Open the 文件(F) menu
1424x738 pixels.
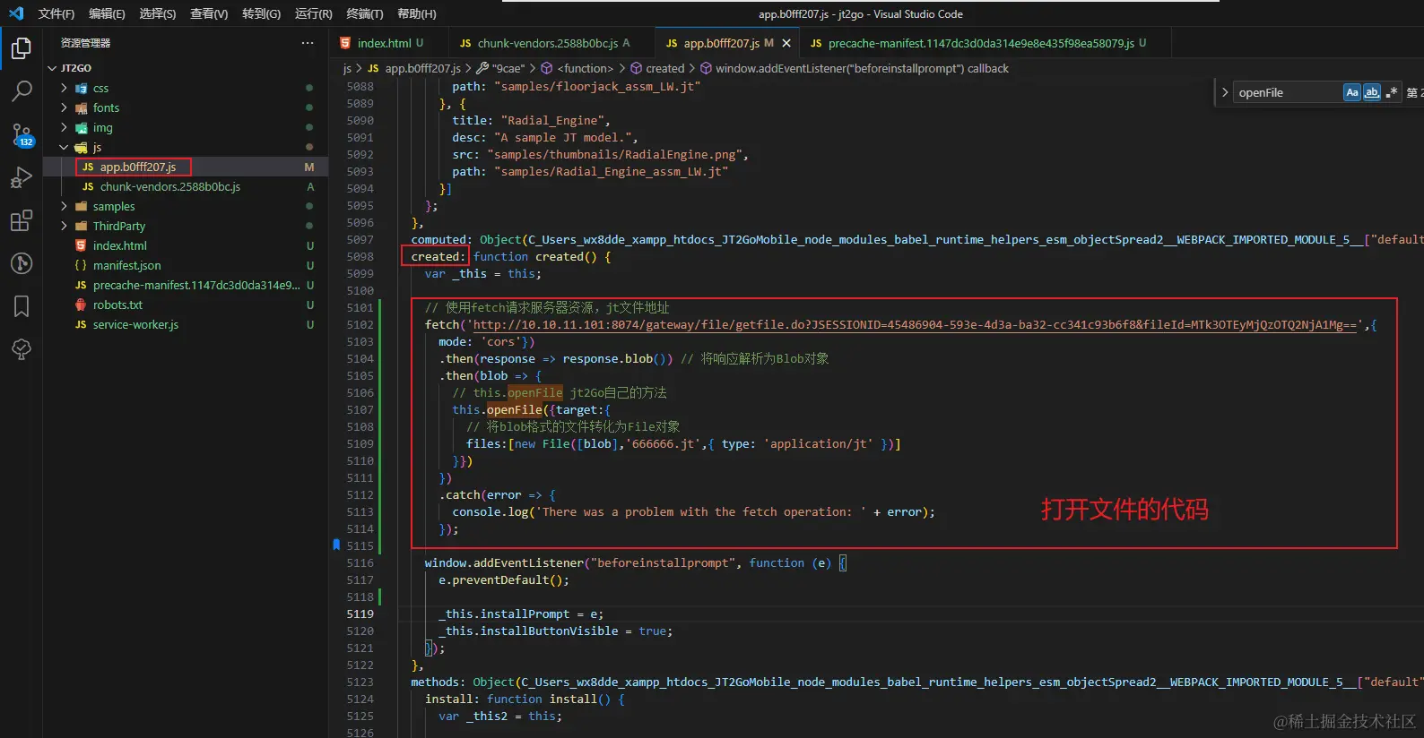coord(56,13)
